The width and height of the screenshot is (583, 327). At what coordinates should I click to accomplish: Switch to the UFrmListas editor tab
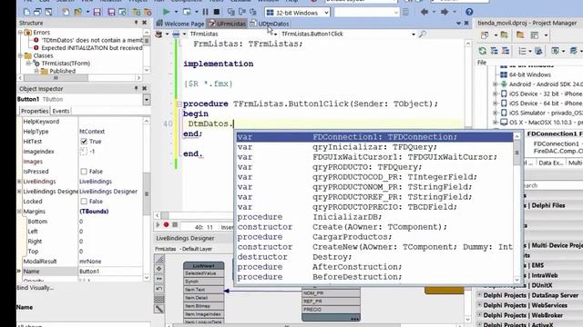(x=228, y=24)
